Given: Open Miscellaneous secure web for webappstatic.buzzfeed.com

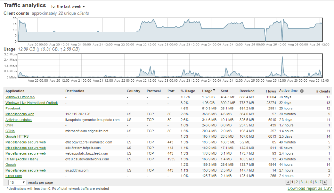Looking at the screenshot, I should point(25,153).
